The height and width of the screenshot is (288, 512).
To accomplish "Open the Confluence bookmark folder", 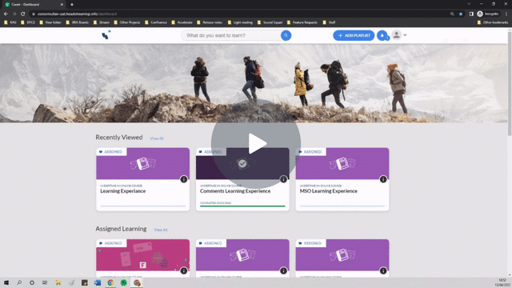I will 156,22.
